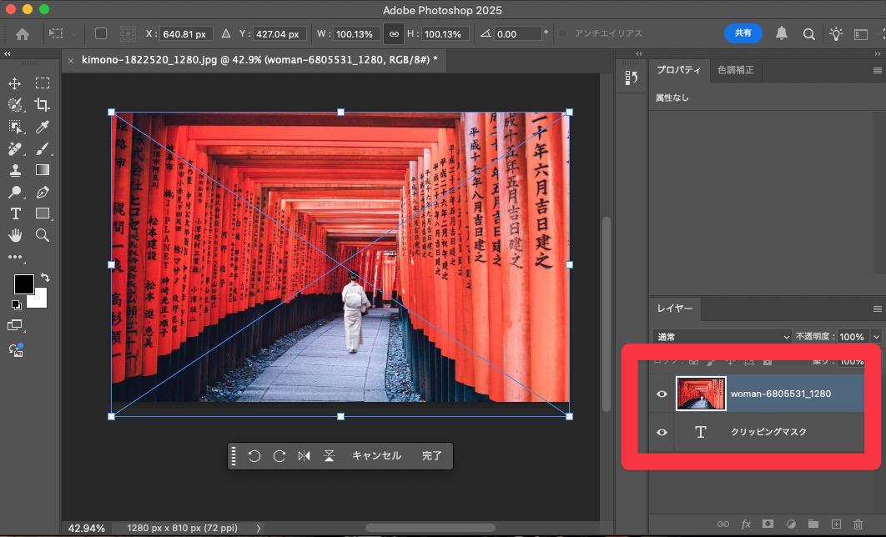Select the Brush tool
Image resolution: width=886 pixels, height=537 pixels.
click(43, 148)
